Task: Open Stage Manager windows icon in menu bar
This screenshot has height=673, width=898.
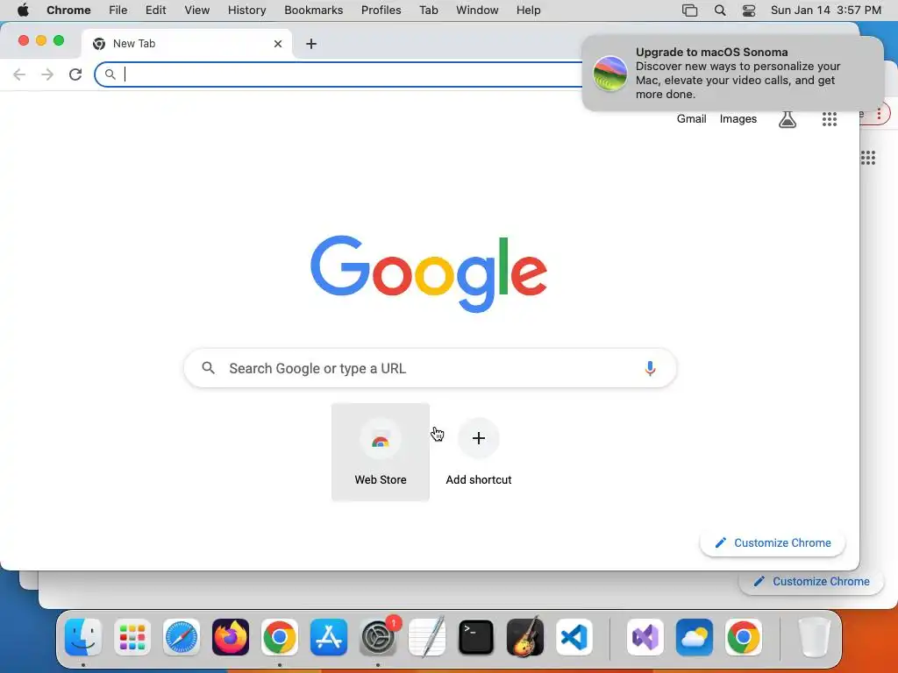Action: click(689, 11)
